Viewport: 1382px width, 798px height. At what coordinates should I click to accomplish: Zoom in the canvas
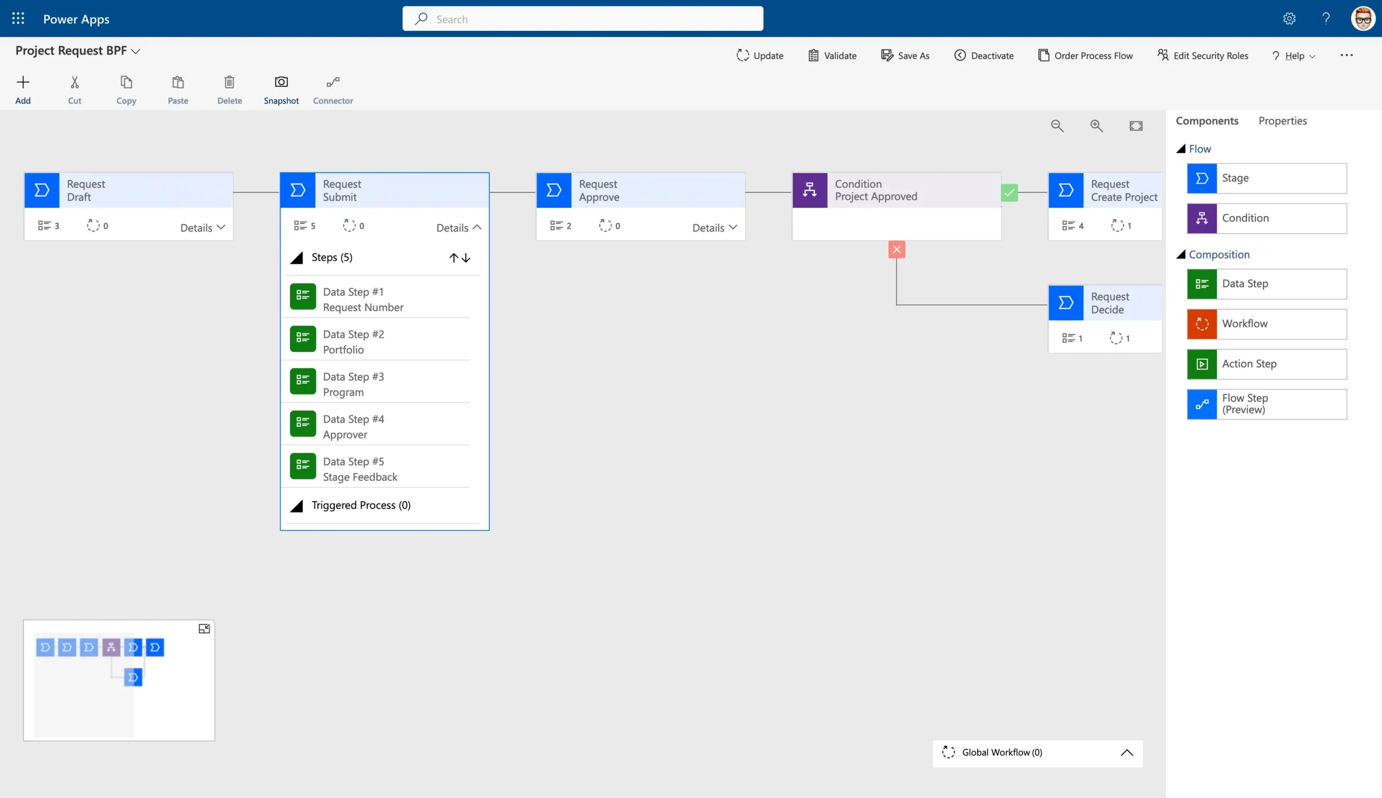pos(1096,126)
